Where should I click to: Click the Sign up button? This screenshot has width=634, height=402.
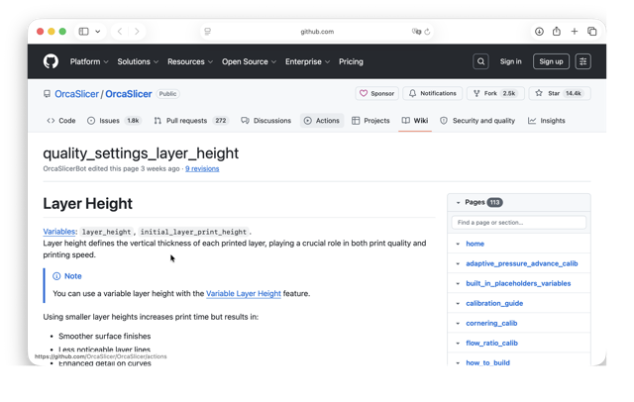click(551, 61)
